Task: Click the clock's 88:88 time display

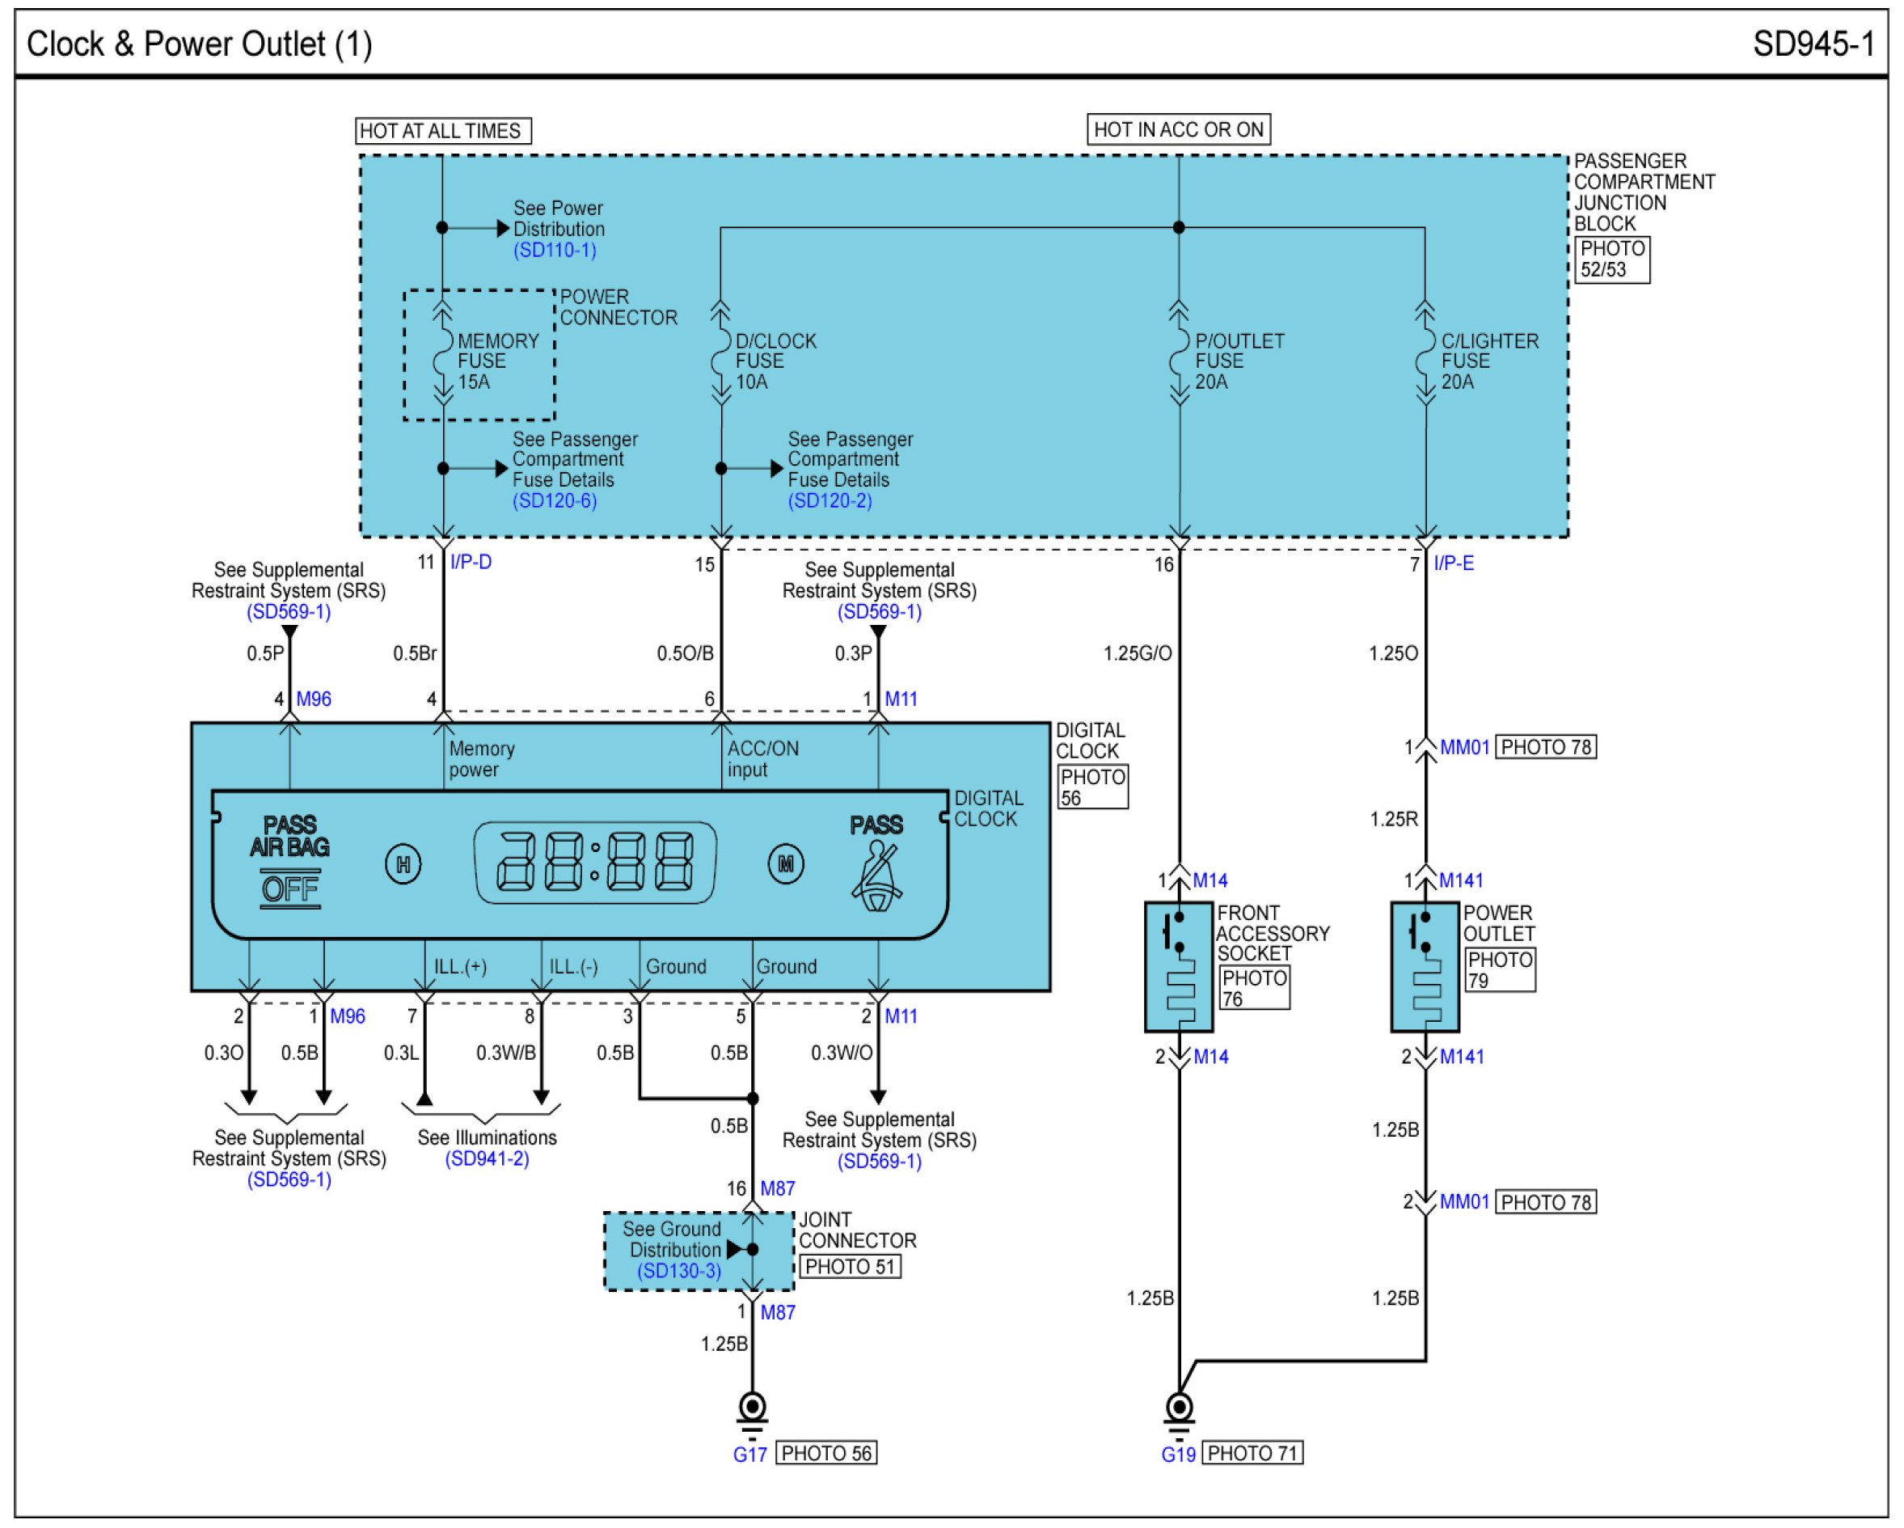Action: coord(595,863)
